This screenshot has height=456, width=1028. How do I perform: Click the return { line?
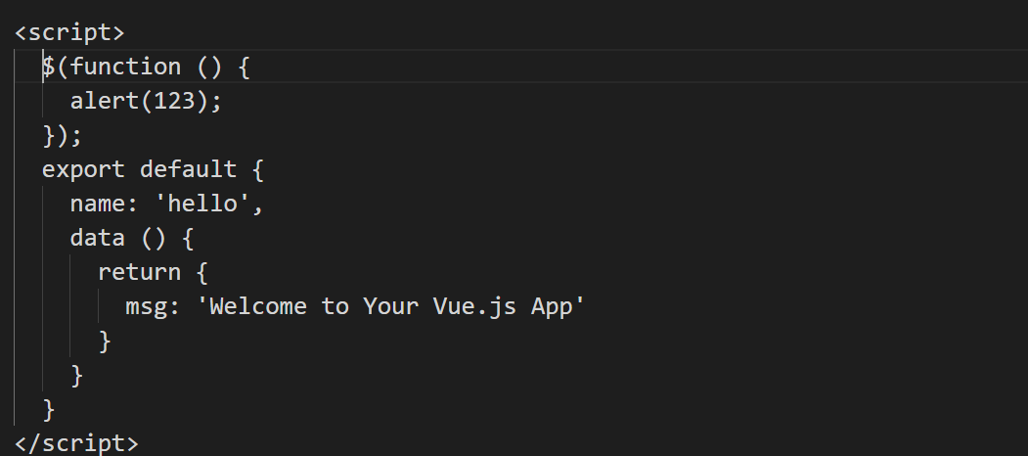pyautogui.click(x=153, y=272)
